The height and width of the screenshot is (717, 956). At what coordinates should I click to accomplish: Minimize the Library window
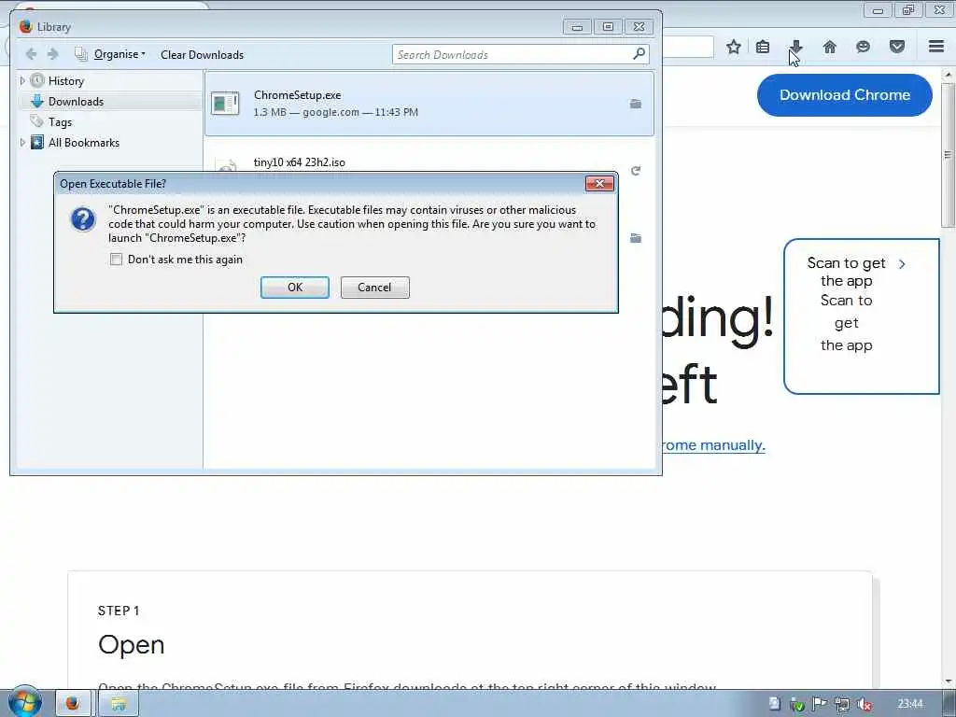tap(577, 27)
